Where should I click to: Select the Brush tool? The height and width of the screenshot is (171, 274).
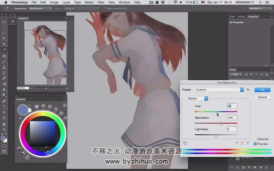pyautogui.click(x=4, y=62)
